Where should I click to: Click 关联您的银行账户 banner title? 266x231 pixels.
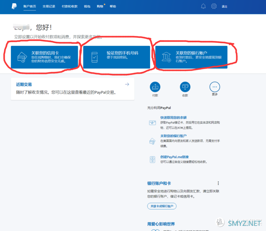191,53
